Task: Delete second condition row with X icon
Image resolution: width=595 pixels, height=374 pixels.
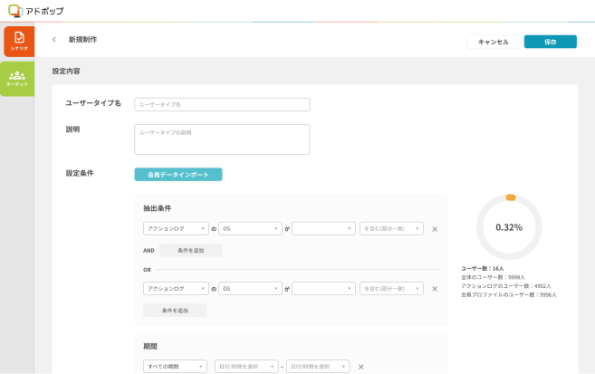Action: 435,289
